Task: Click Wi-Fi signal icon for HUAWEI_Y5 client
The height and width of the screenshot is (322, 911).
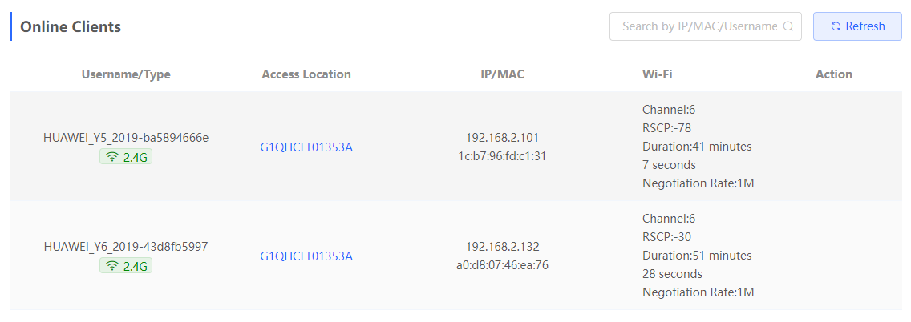Action: click(112, 157)
